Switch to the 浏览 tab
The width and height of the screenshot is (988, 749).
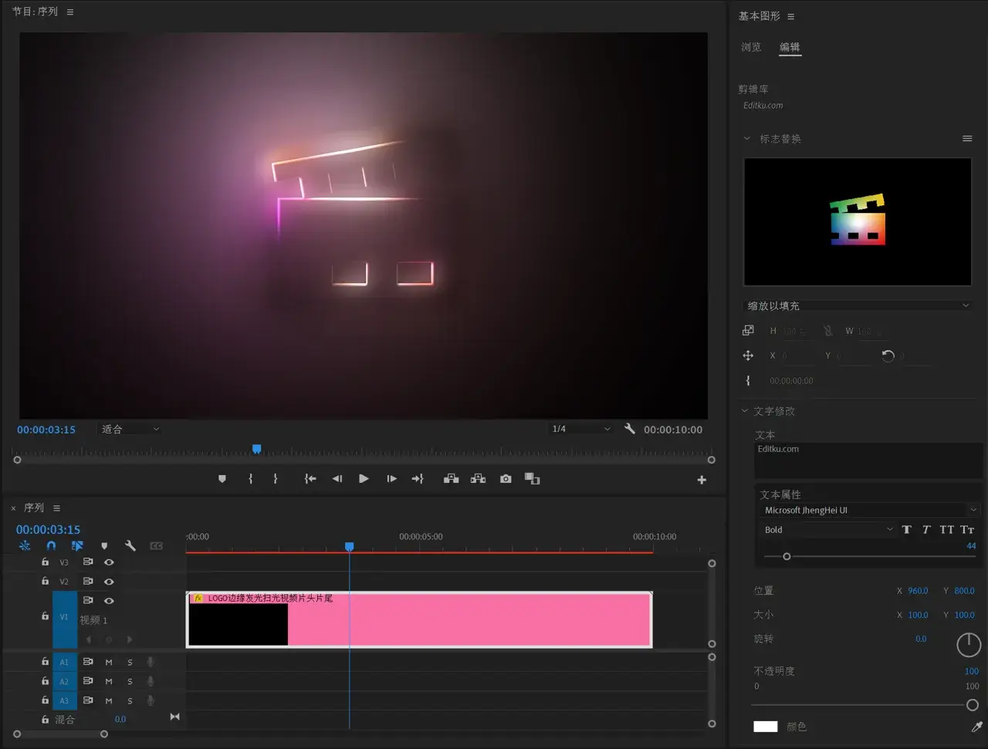point(750,47)
